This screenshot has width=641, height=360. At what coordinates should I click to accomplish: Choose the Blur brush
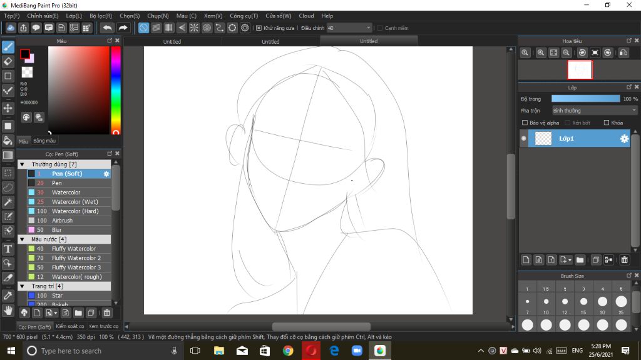pyautogui.click(x=69, y=230)
